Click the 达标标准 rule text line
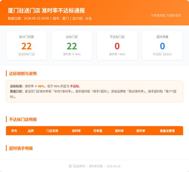Viewport: 189px width, 172px height. click(45, 86)
